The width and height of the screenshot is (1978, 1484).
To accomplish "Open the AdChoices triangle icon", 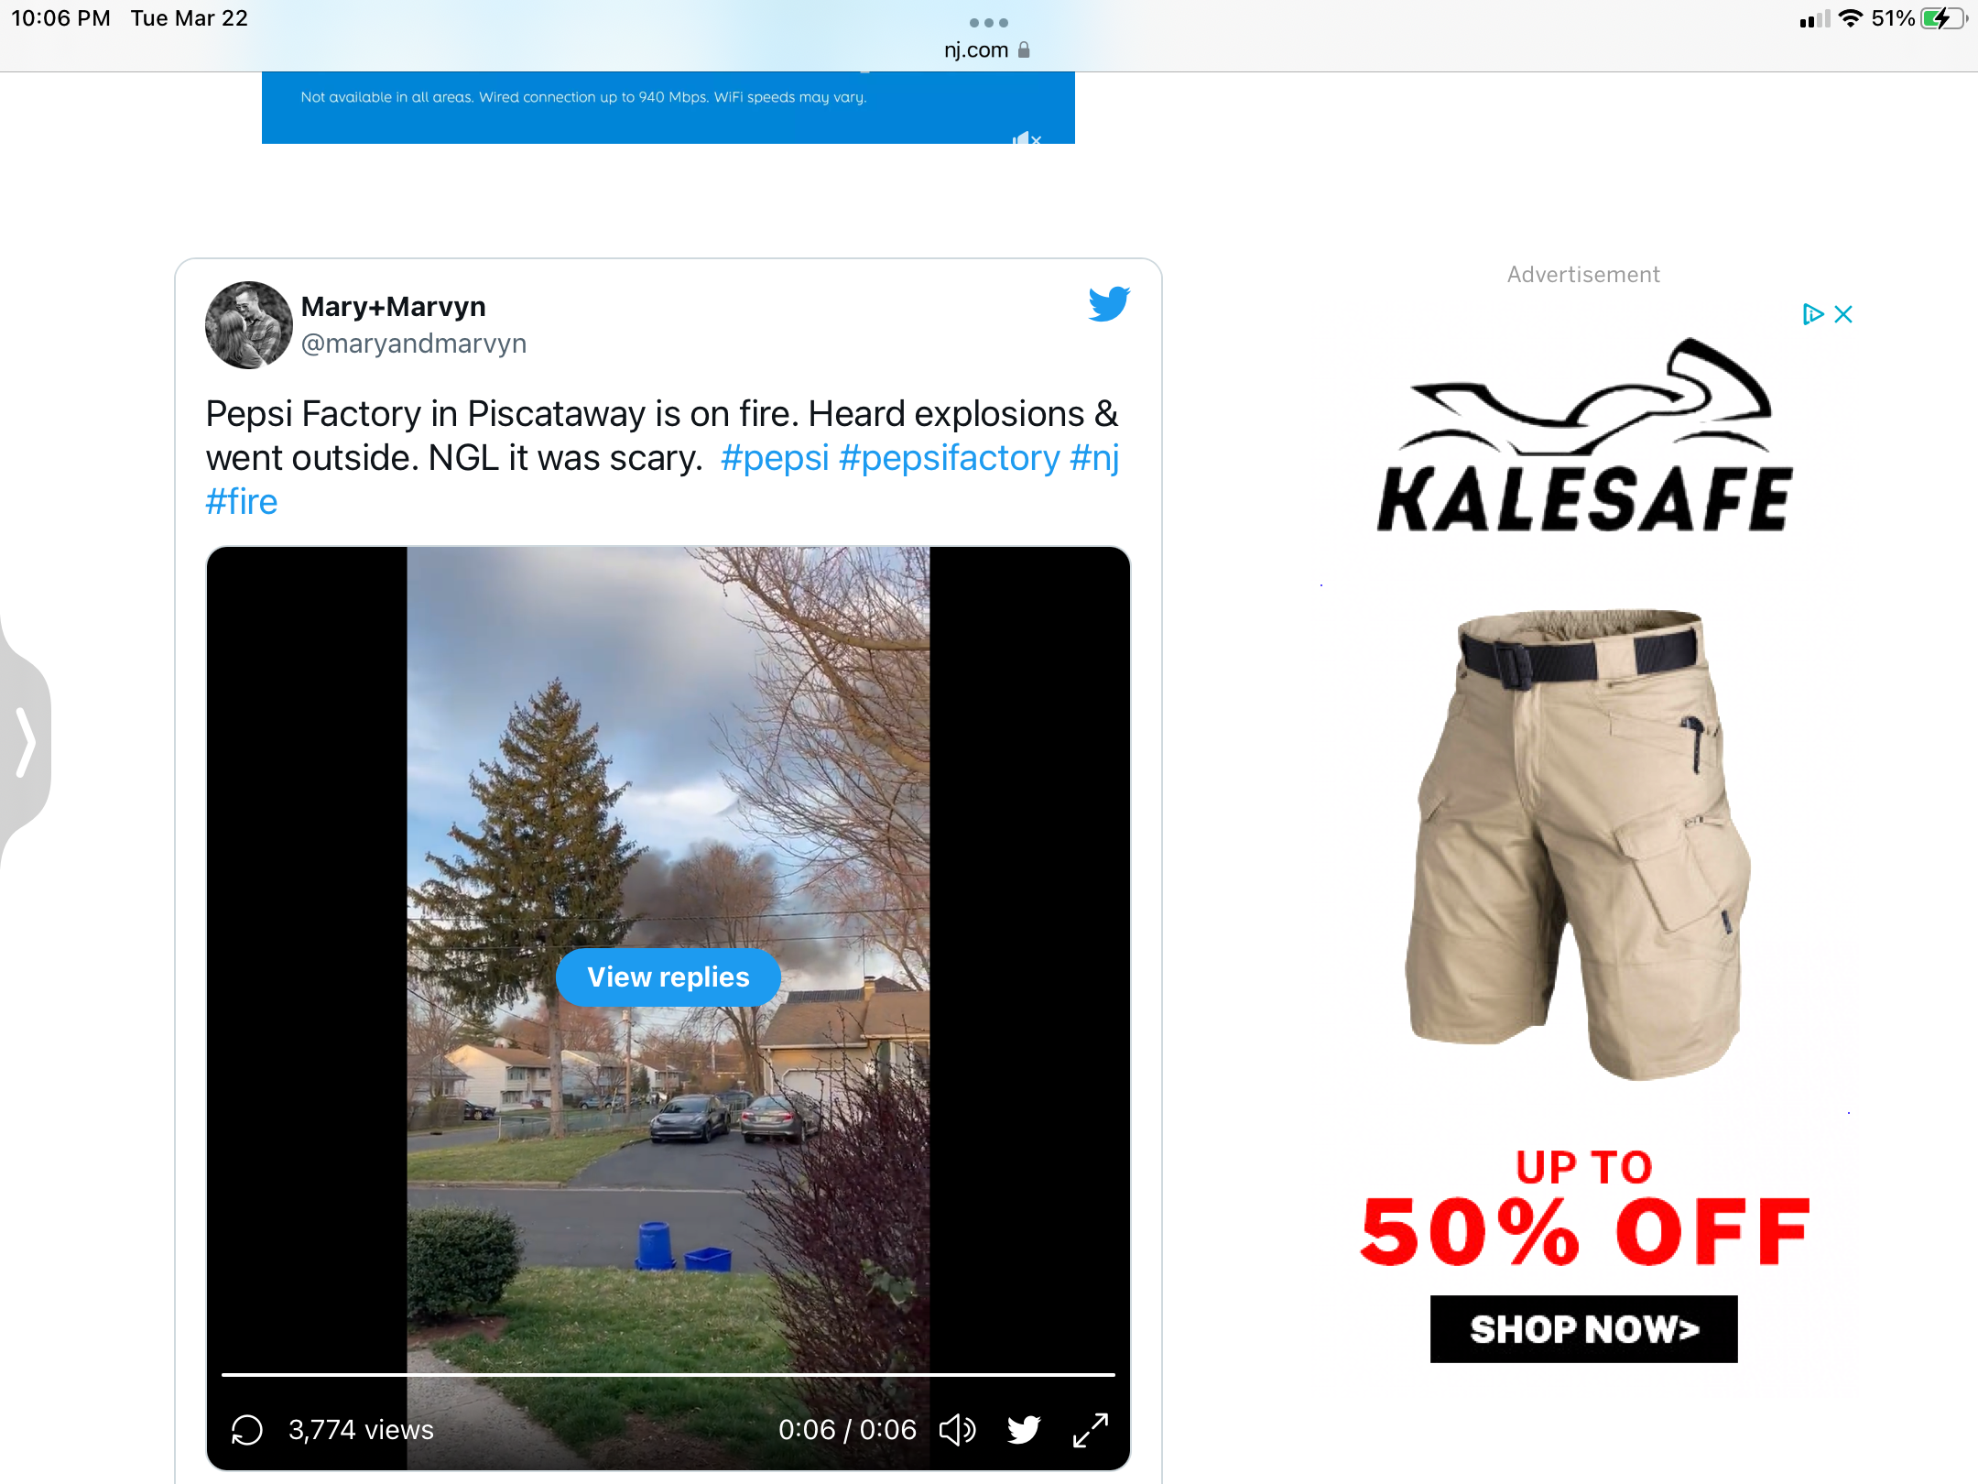I will coord(1812,314).
